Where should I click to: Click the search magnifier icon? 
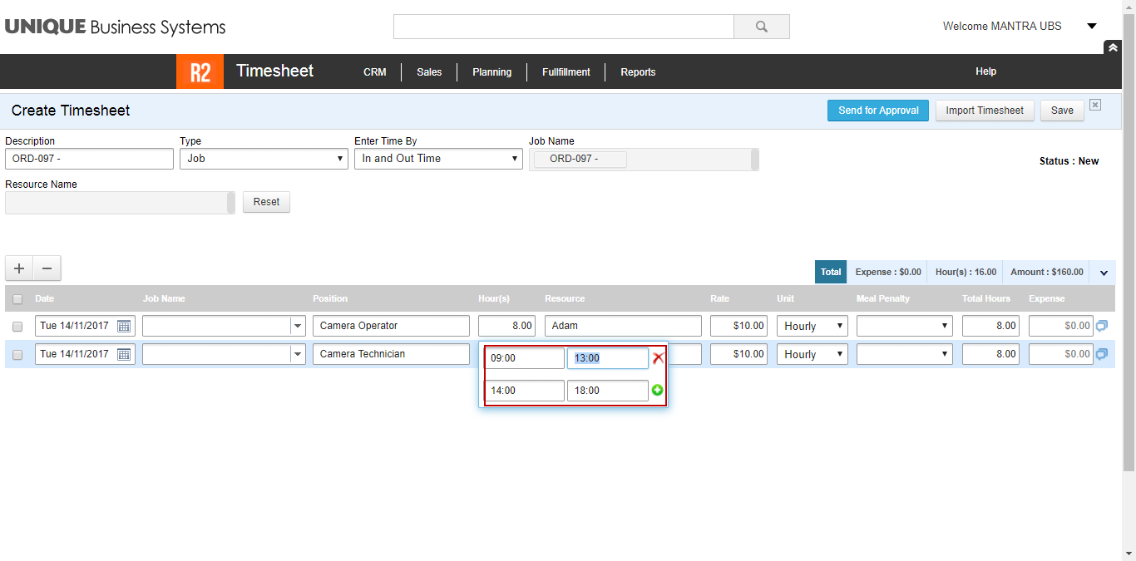pyautogui.click(x=761, y=27)
